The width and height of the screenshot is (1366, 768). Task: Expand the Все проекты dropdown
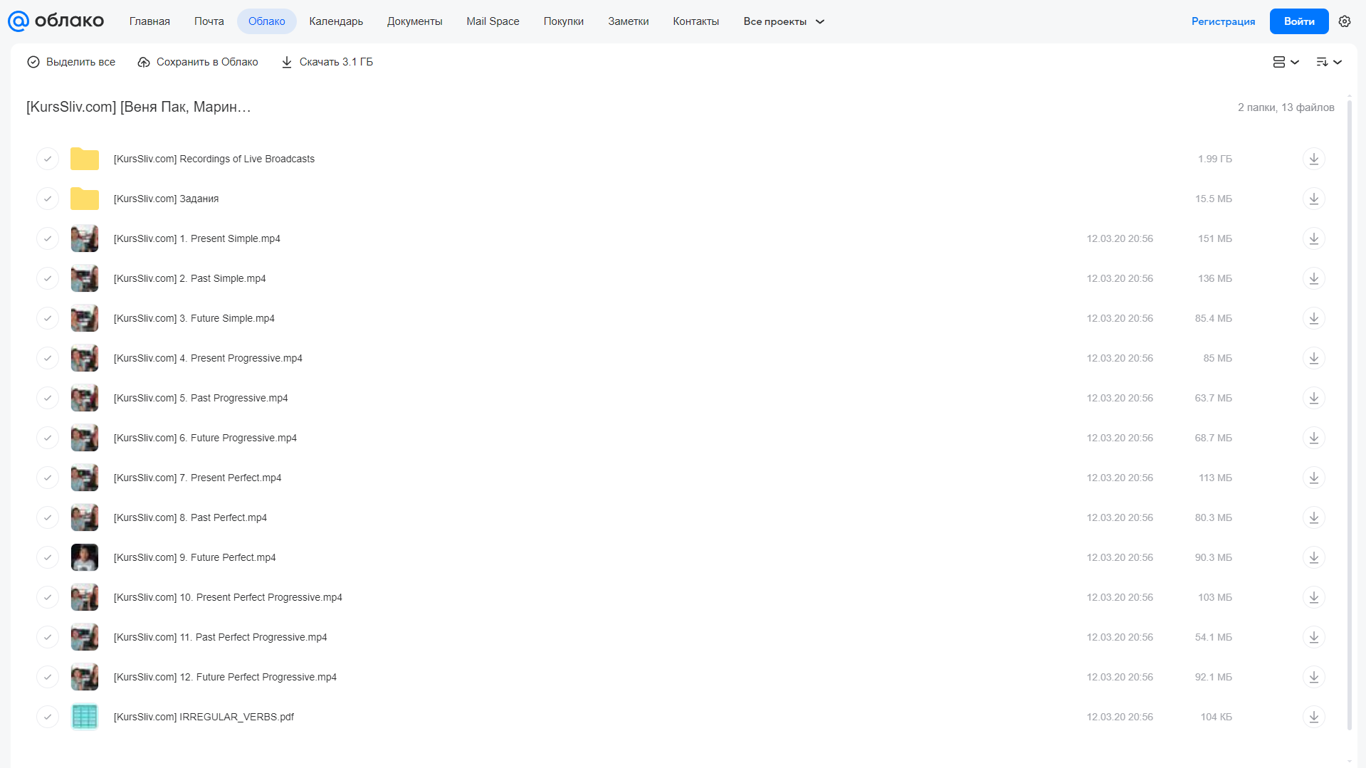coord(784,21)
